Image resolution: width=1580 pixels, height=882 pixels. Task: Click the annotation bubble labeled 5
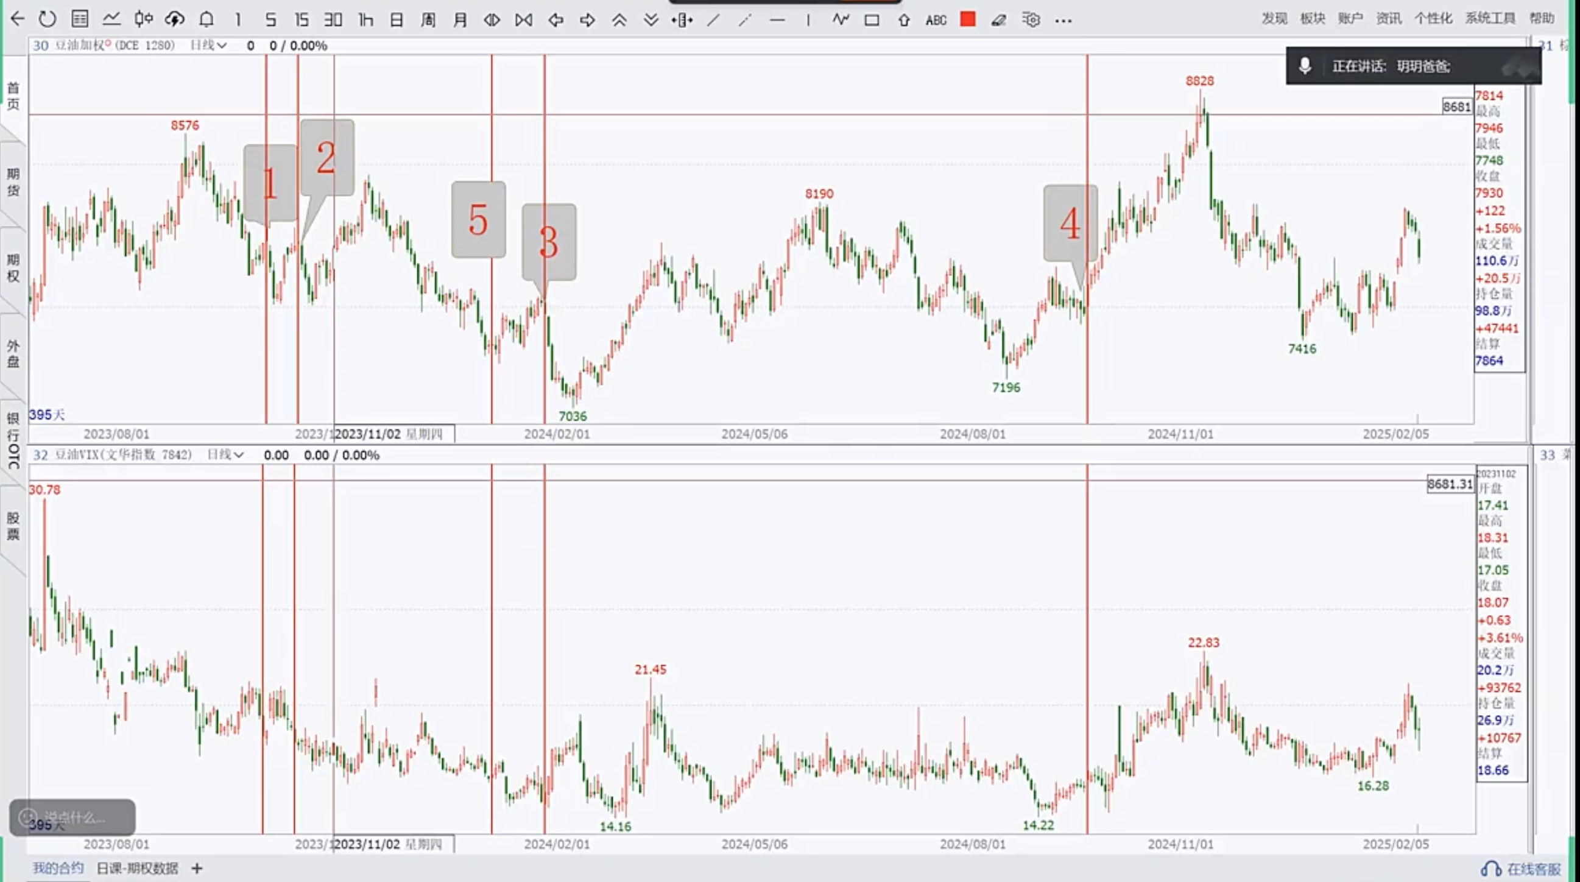click(x=478, y=219)
